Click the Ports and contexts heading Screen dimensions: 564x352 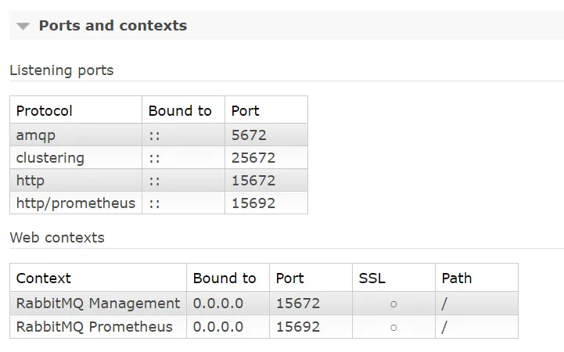[x=113, y=26]
